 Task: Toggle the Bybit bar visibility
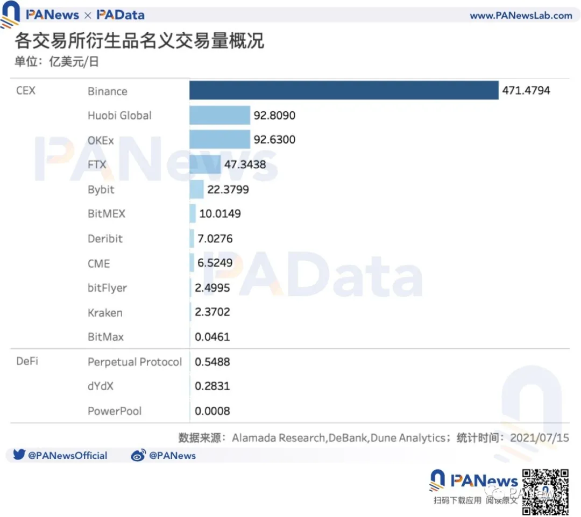click(196, 189)
